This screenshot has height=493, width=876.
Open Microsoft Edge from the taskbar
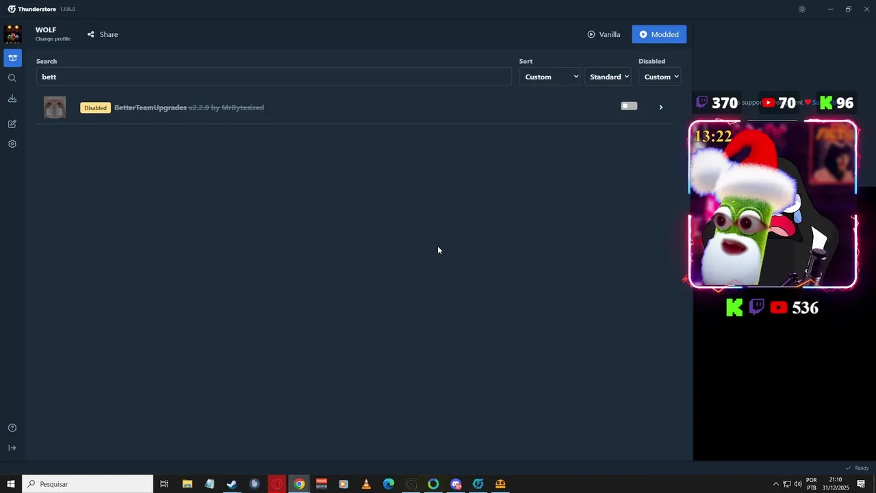[x=389, y=484]
